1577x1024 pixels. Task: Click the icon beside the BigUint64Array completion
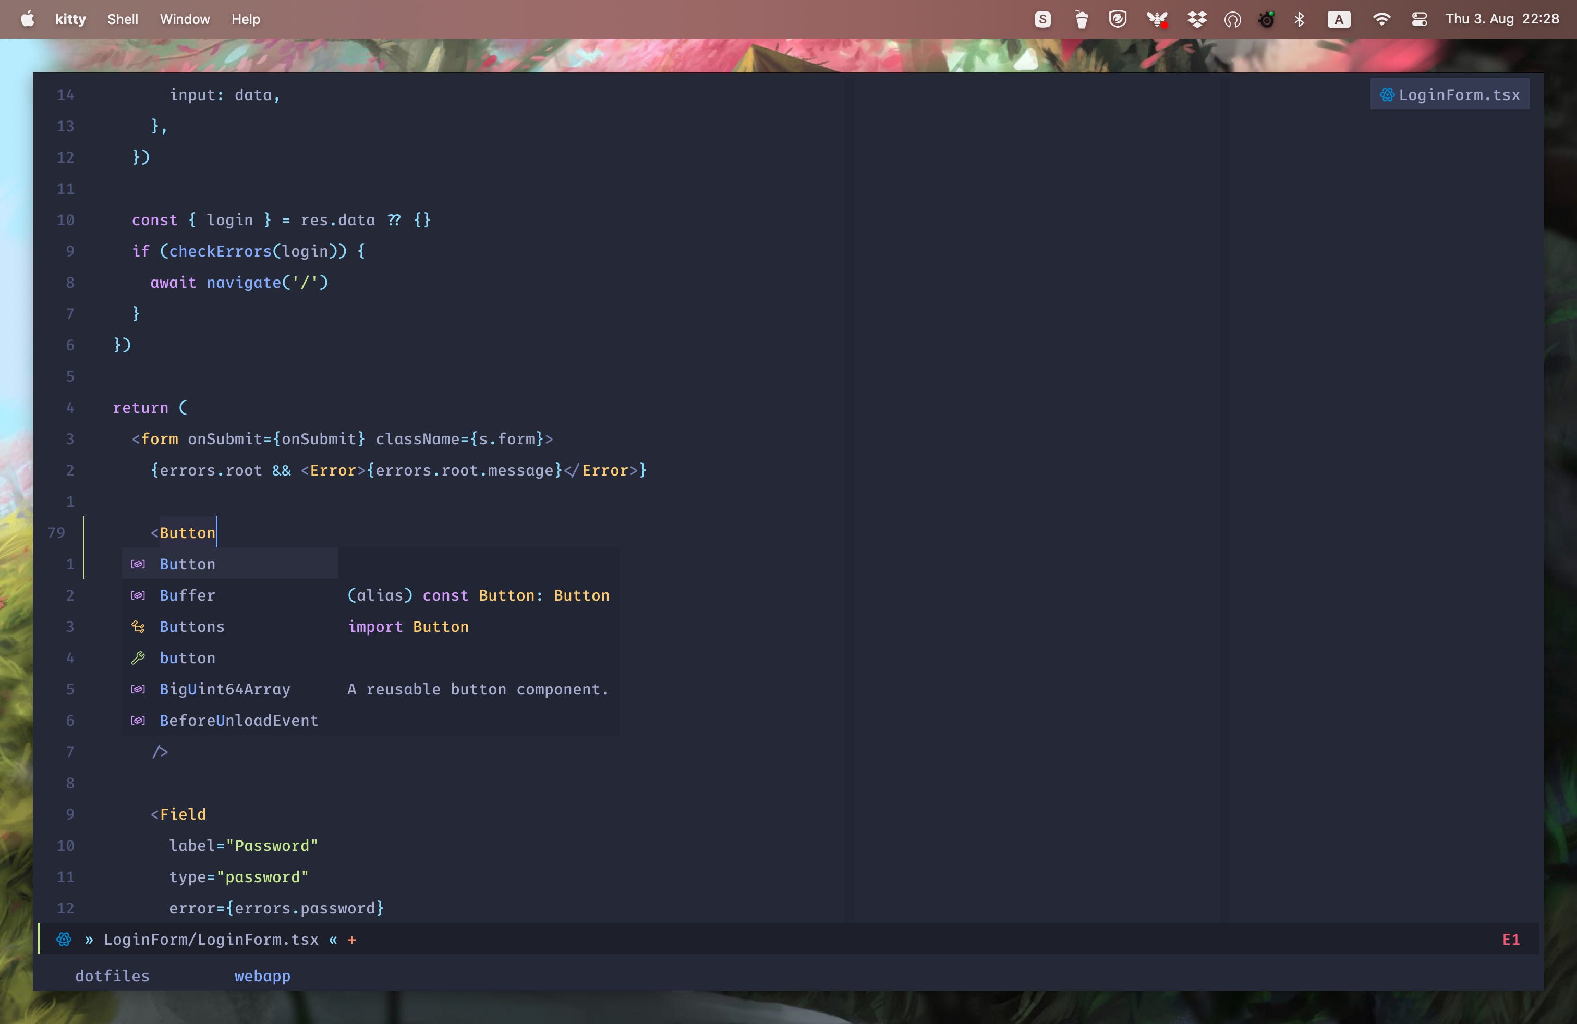click(x=138, y=689)
